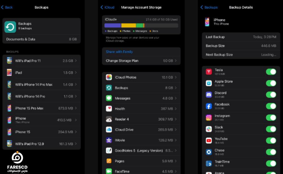Tap the iPhone 15 Pro Max device icon
This screenshot has height=174, width=283.
(9, 108)
